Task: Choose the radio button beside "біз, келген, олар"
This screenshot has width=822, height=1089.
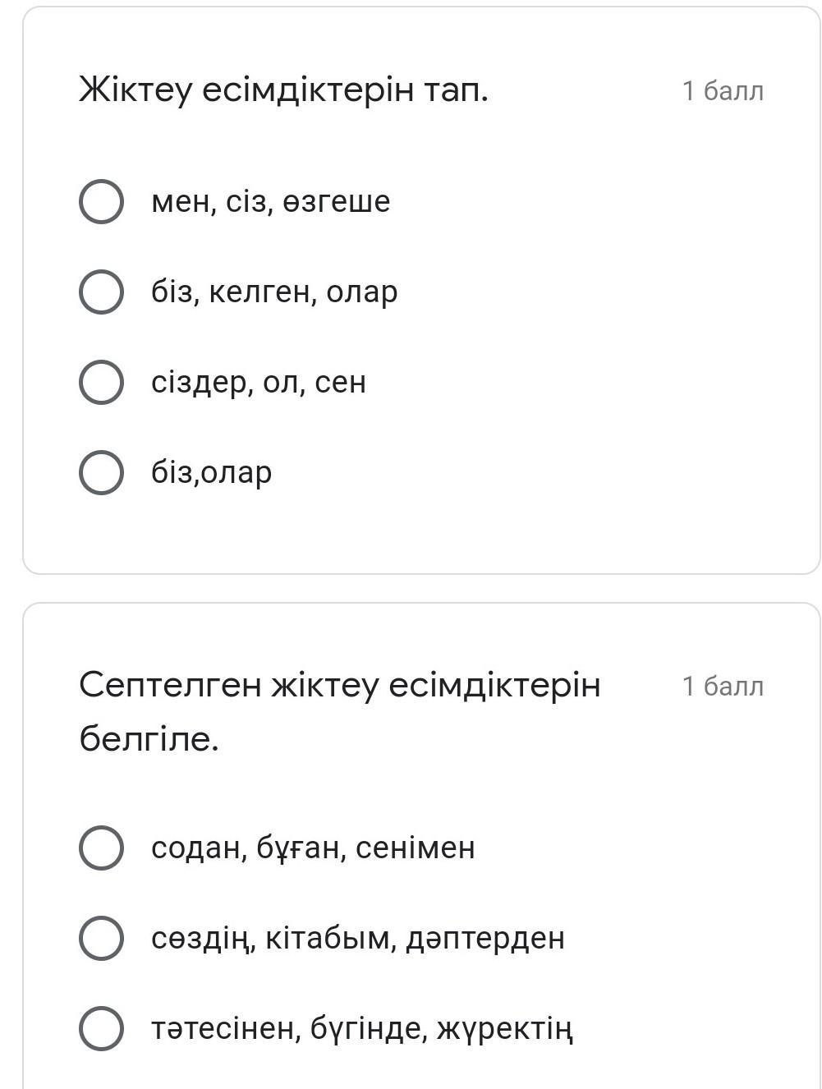Action: click(101, 292)
